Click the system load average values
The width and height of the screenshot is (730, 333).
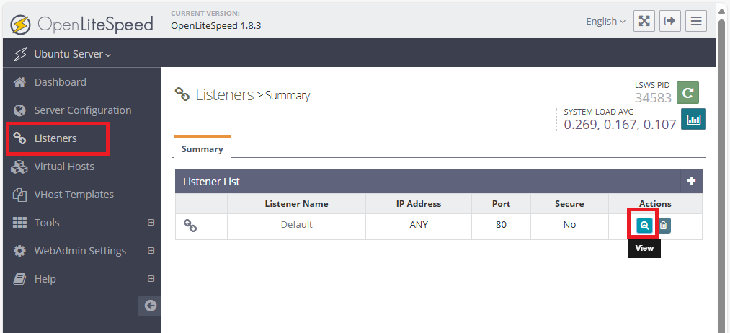click(x=620, y=125)
